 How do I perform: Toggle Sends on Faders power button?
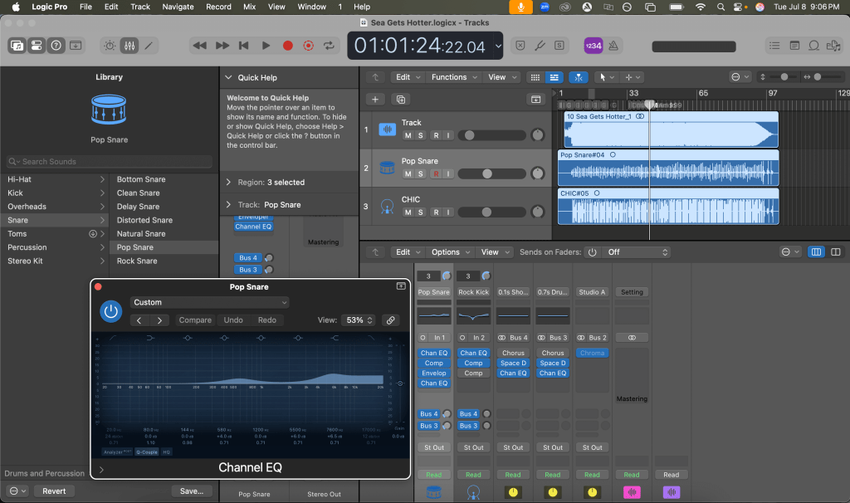[x=592, y=252]
